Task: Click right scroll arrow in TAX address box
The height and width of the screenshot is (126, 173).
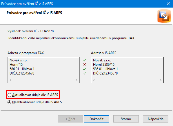Action: pyautogui.click(x=77, y=80)
